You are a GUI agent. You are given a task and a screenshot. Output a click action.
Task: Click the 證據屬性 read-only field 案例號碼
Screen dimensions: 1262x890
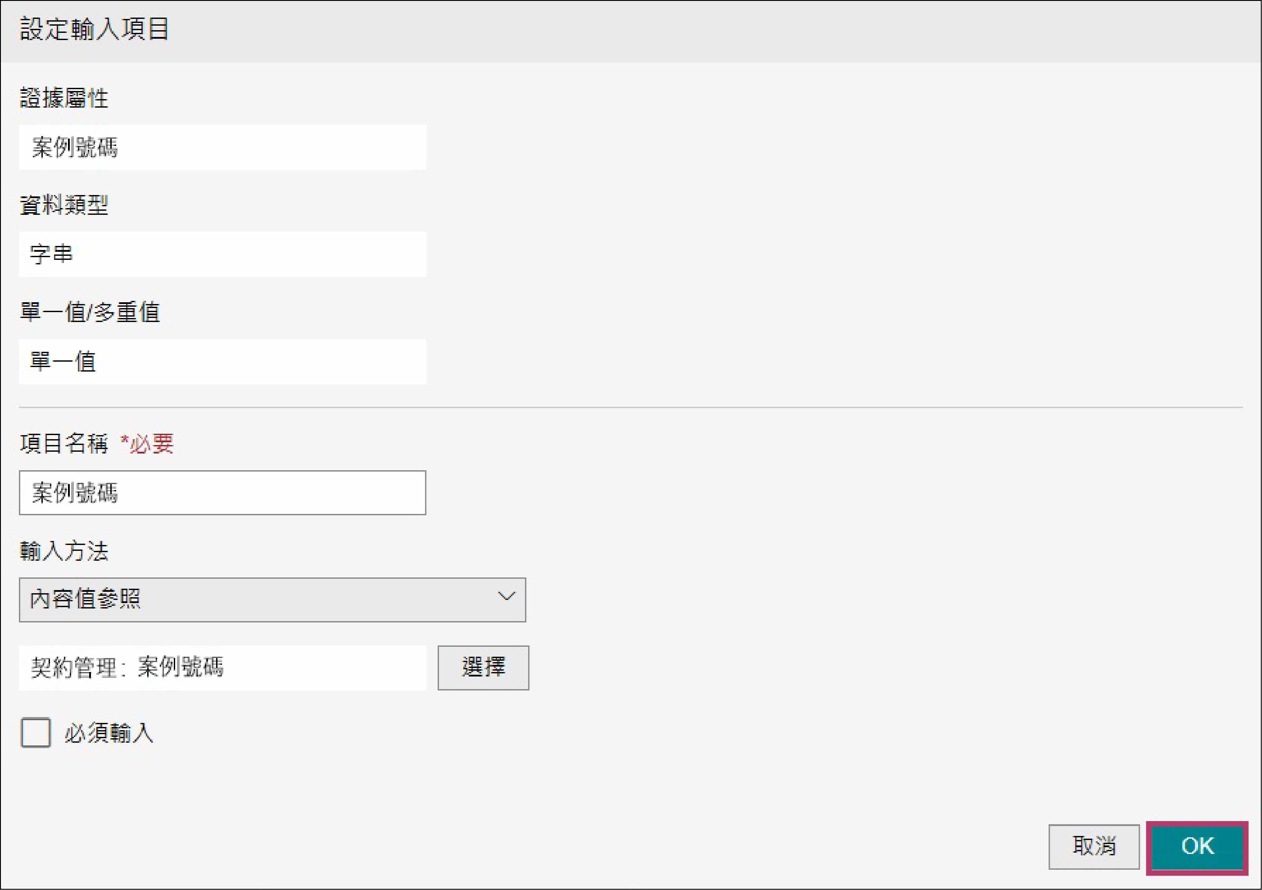222,147
